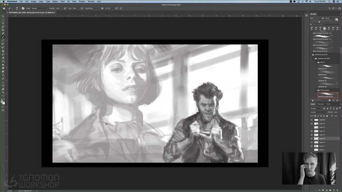Screen dimensions: 342x192
Task: Create new adjustment layer button
Action: coord(327,190)
